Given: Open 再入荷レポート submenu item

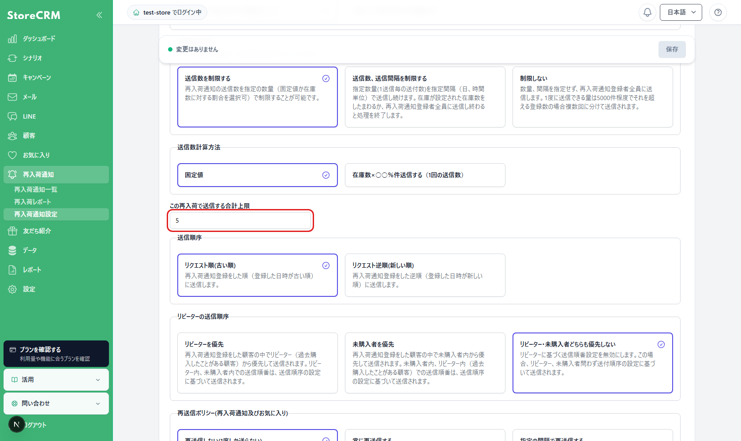Looking at the screenshot, I should [56, 202].
